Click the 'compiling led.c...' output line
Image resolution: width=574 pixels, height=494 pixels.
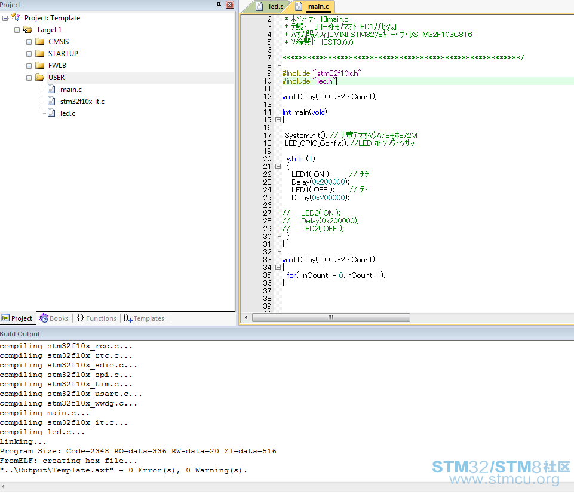pos(42,432)
